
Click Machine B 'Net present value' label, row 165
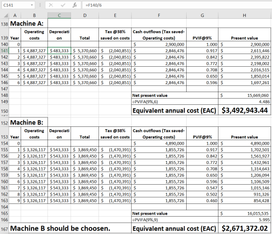click(175, 213)
